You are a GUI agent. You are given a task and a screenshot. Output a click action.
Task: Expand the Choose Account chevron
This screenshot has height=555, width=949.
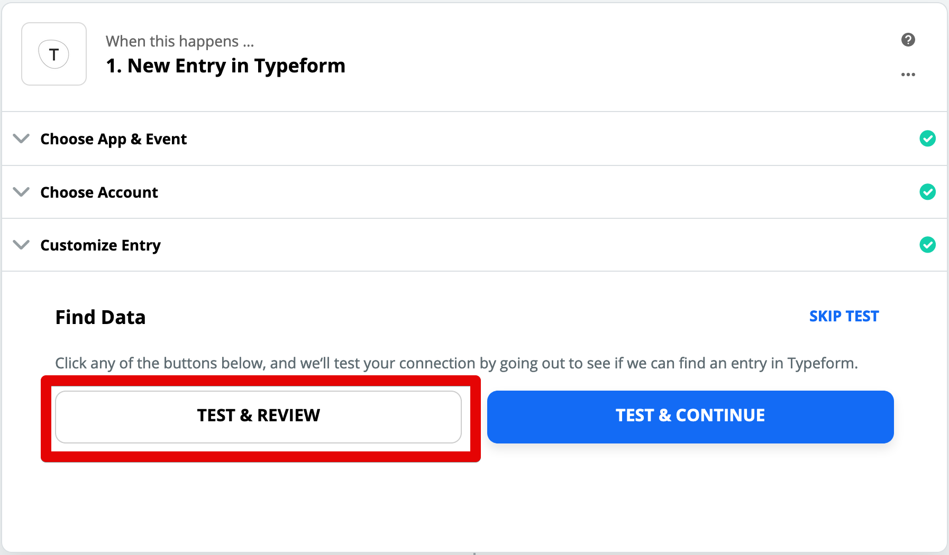click(x=21, y=192)
